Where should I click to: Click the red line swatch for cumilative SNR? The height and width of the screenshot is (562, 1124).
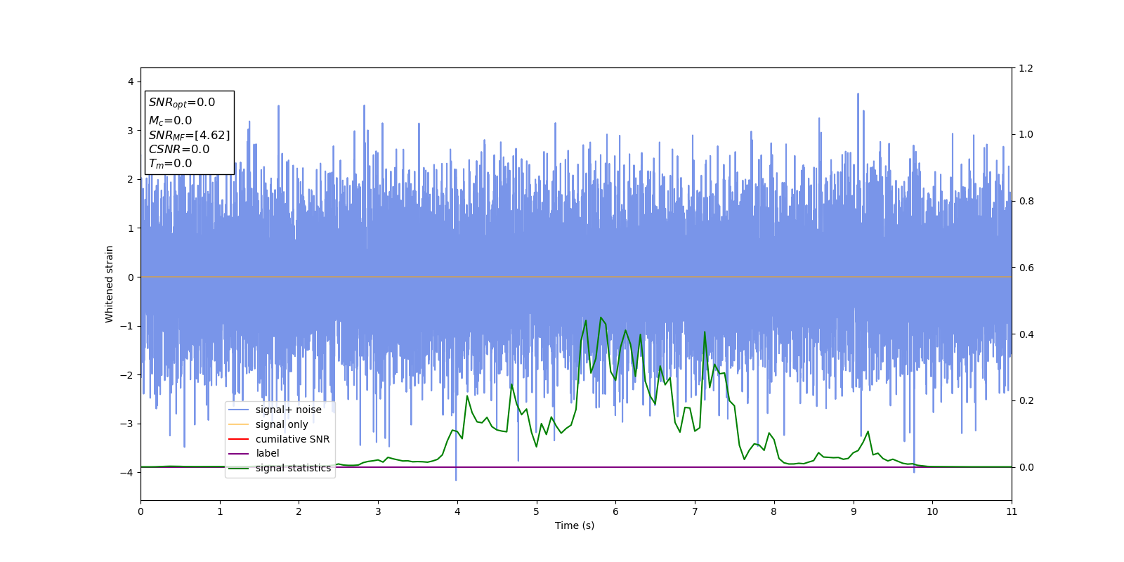click(x=239, y=439)
